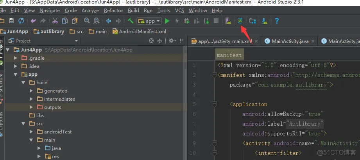Expand the intermediates folder
The width and height of the screenshot is (360, 160).
tap(31, 99)
